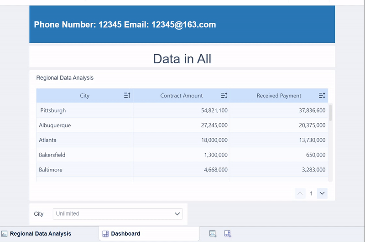Image resolution: width=365 pixels, height=242 pixels.
Task: Expand City dropdown using its chevron arrow
Action: (x=177, y=214)
